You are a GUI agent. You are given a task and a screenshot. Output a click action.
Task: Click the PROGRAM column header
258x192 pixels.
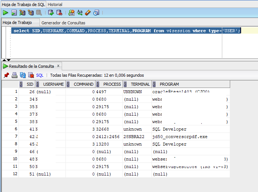click(x=169, y=84)
